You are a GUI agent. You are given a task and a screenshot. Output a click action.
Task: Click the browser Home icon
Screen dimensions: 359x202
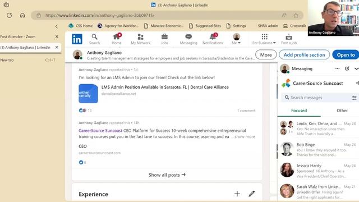pyautogui.click(x=22, y=15)
